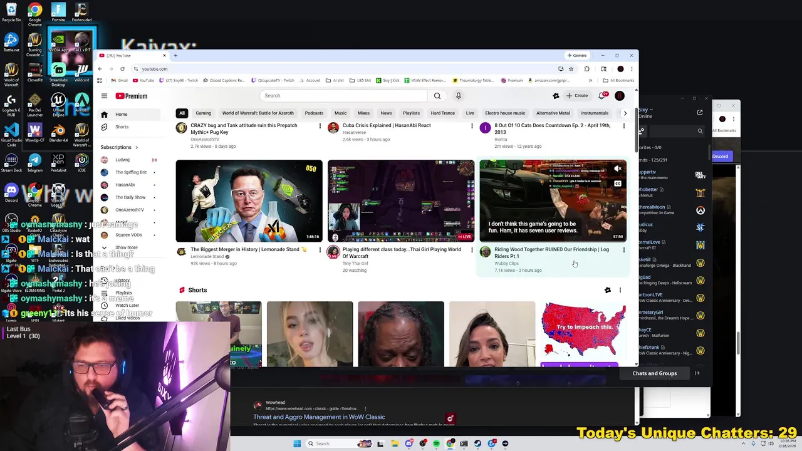
Task: Open Shorts shelf settings icon
Action: tap(607, 290)
